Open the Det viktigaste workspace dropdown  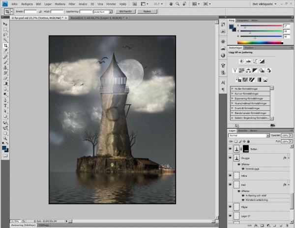click(x=265, y=4)
